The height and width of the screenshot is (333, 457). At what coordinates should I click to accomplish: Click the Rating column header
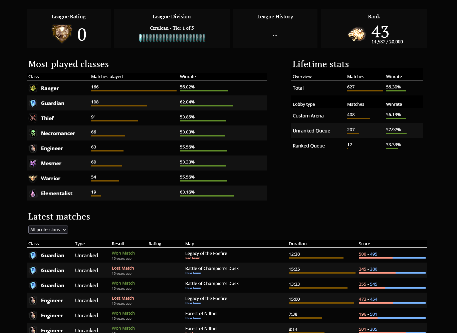tap(155, 244)
